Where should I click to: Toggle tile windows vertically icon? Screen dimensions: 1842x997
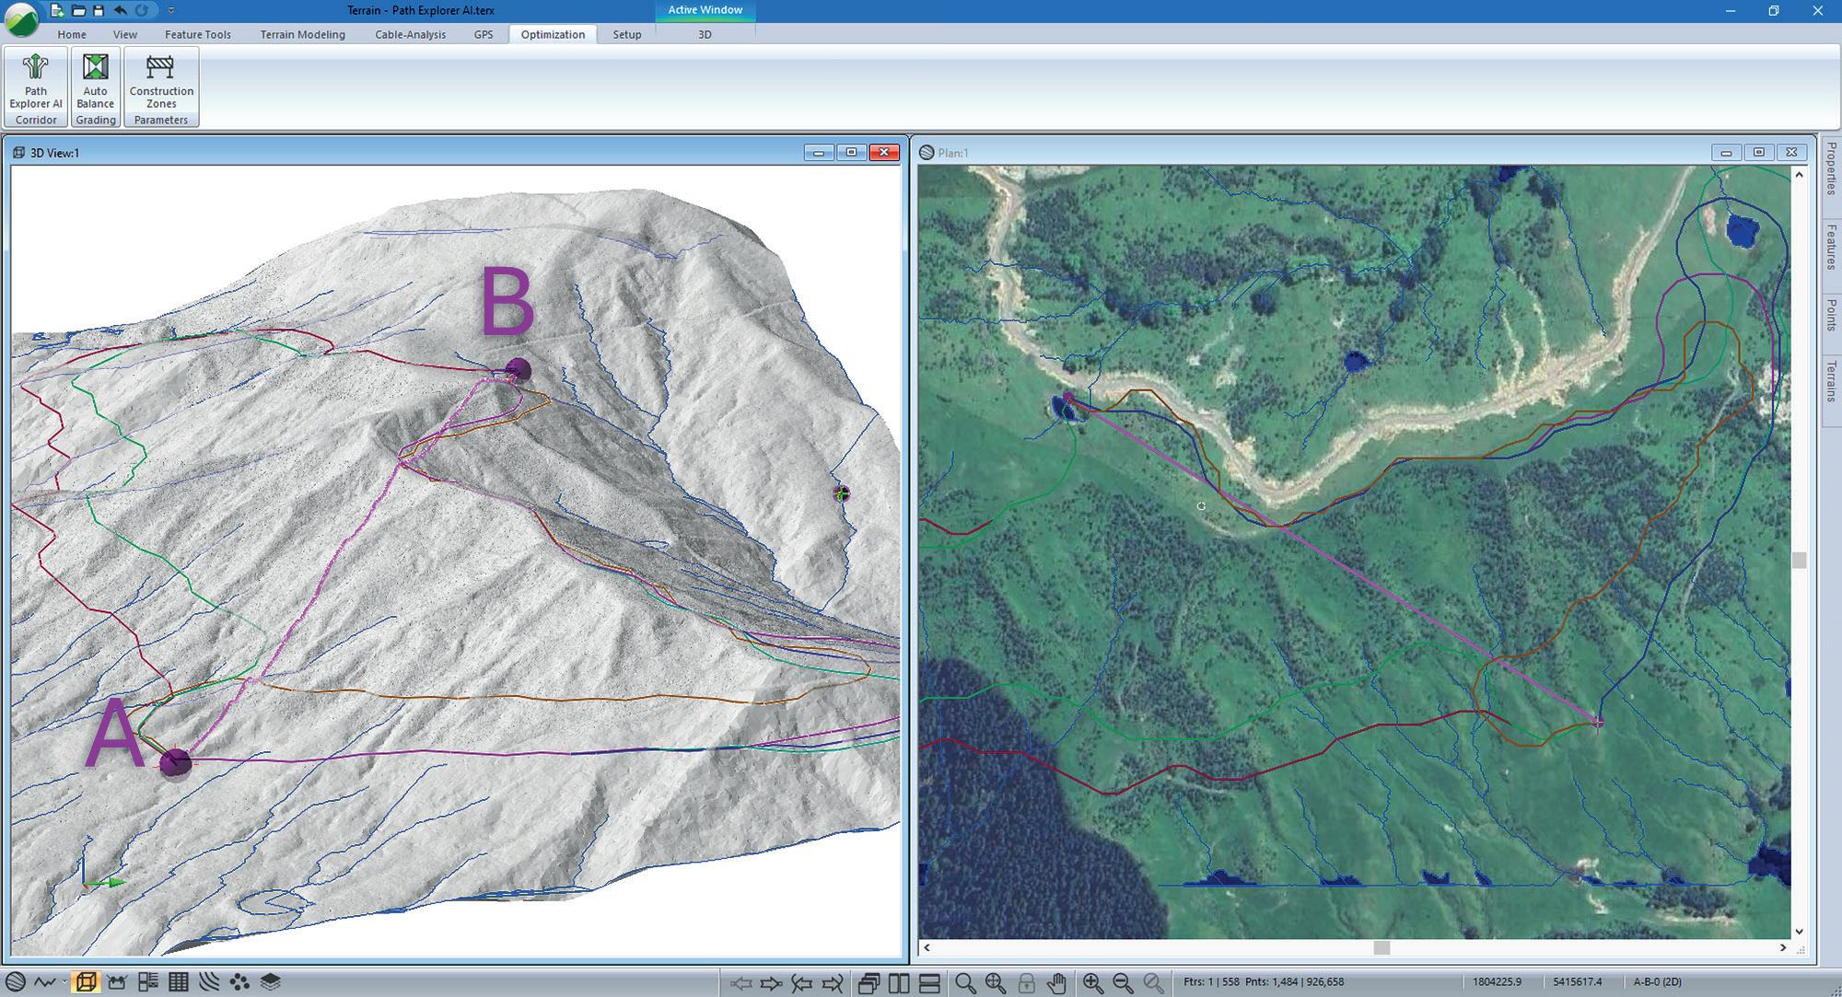coord(899,983)
